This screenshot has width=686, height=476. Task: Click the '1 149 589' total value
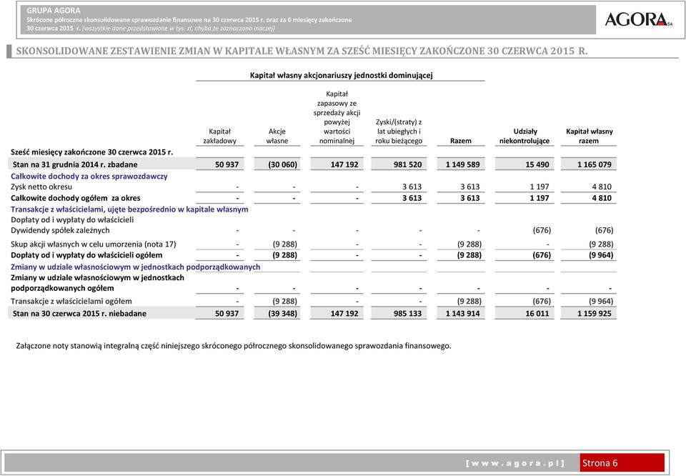(462, 164)
